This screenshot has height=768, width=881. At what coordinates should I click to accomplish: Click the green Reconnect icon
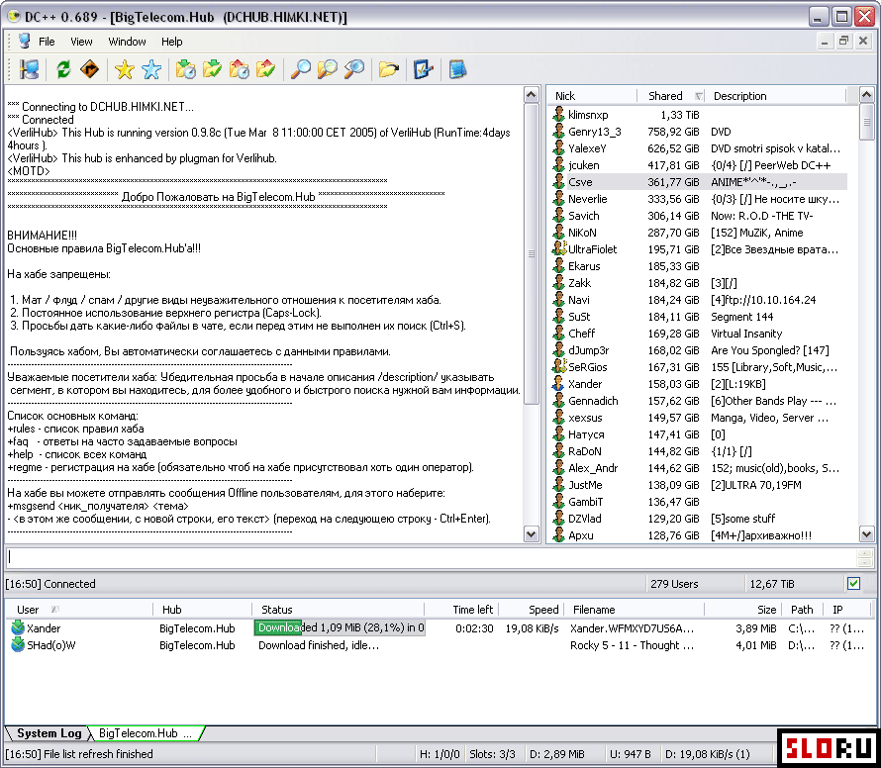point(63,69)
